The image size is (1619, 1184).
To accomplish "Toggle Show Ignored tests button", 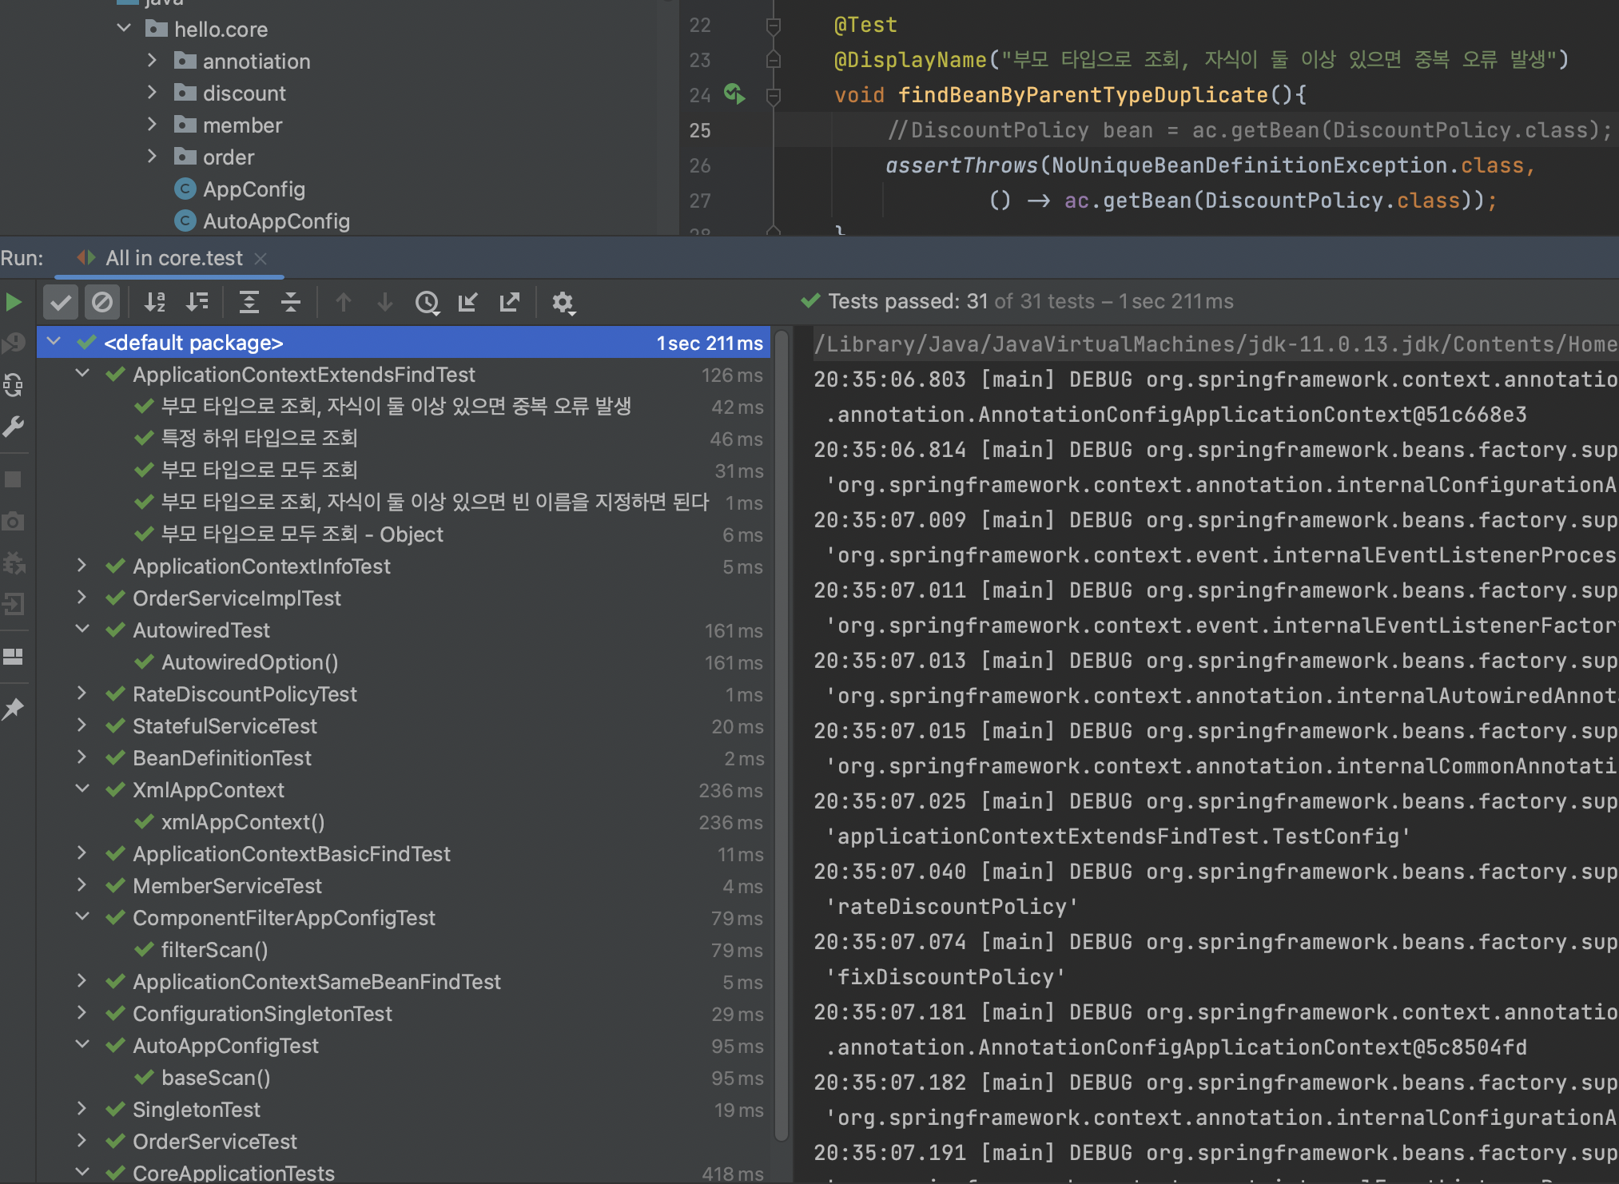I will pyautogui.click(x=102, y=302).
